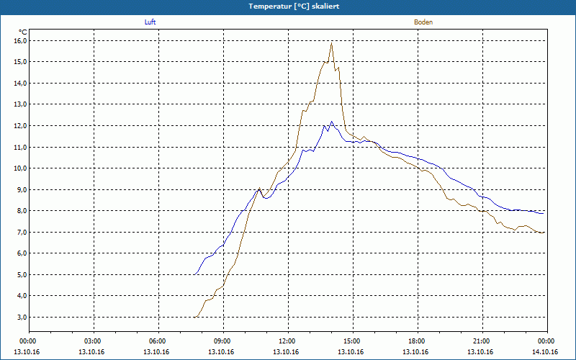Click the 4,0 y-axis label

[22, 296]
